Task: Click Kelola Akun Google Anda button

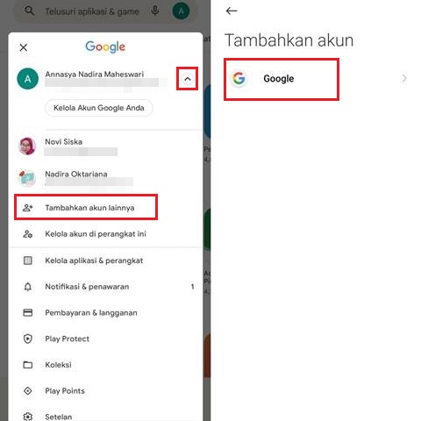Action: point(99,108)
